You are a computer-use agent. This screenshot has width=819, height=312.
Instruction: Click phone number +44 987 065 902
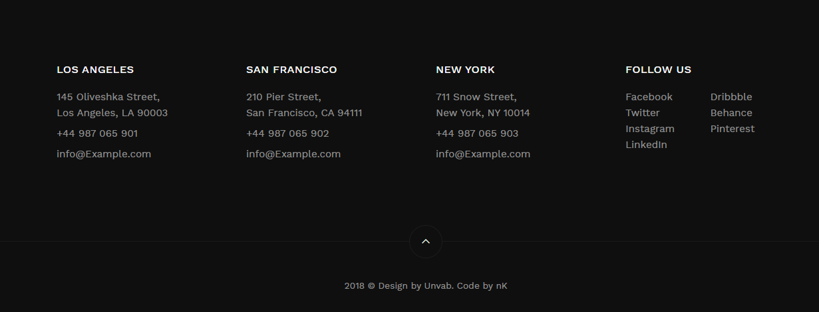[x=287, y=133]
